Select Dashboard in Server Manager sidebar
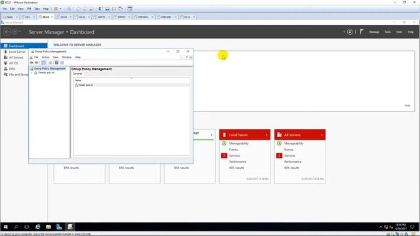Viewport: 420px width, 236px height. (24, 46)
